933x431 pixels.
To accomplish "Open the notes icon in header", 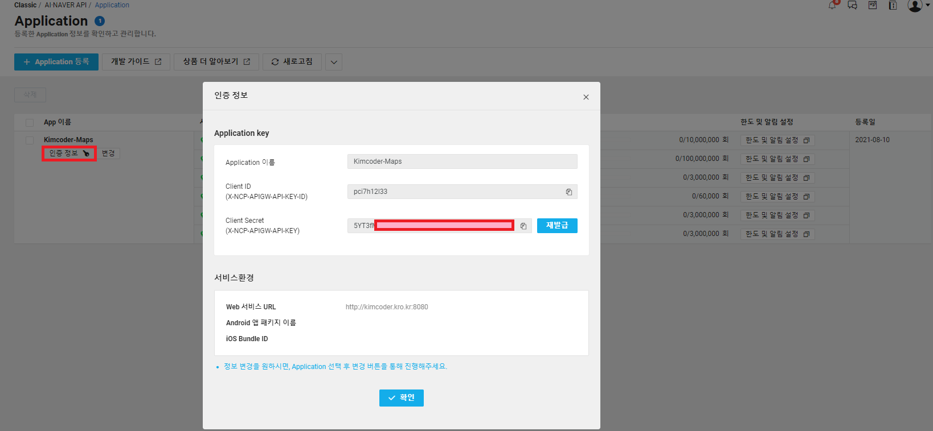I will click(873, 5).
